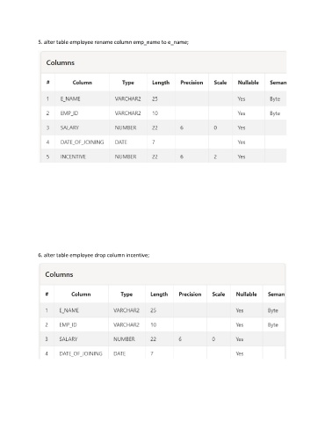This screenshot has width=325, height=422.
Task: Click the Column header in first table
Action: point(83,83)
